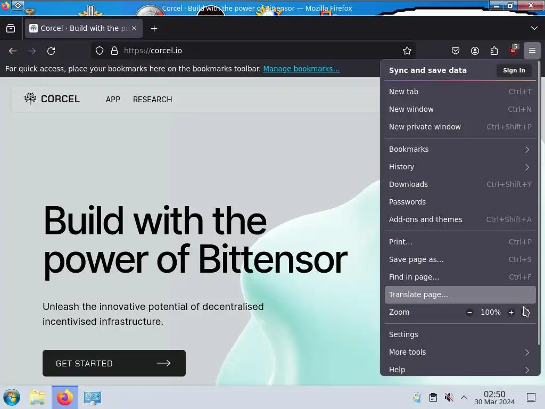Close the hamburger application menu

tap(532, 51)
